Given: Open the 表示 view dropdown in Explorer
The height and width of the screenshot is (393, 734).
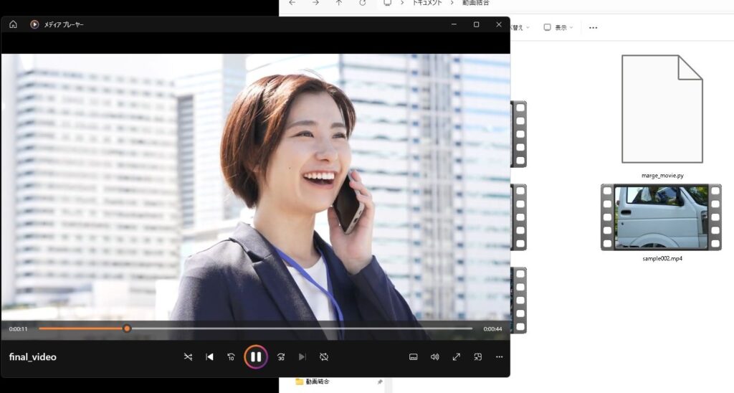Looking at the screenshot, I should click(x=558, y=27).
